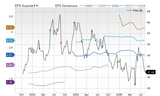
Task: Click the 1.95 EPS value tag
Action: click(10, 65)
